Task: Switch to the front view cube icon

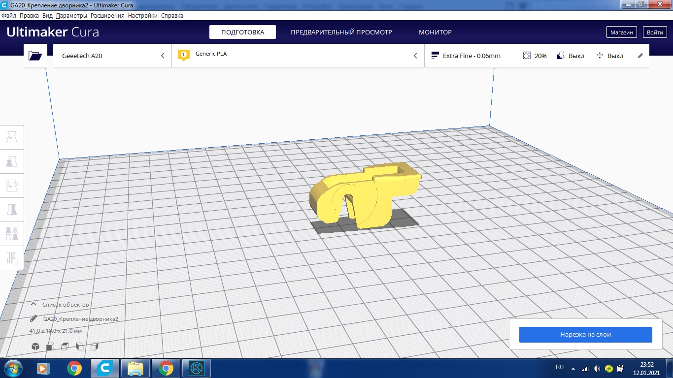Action: (50, 346)
